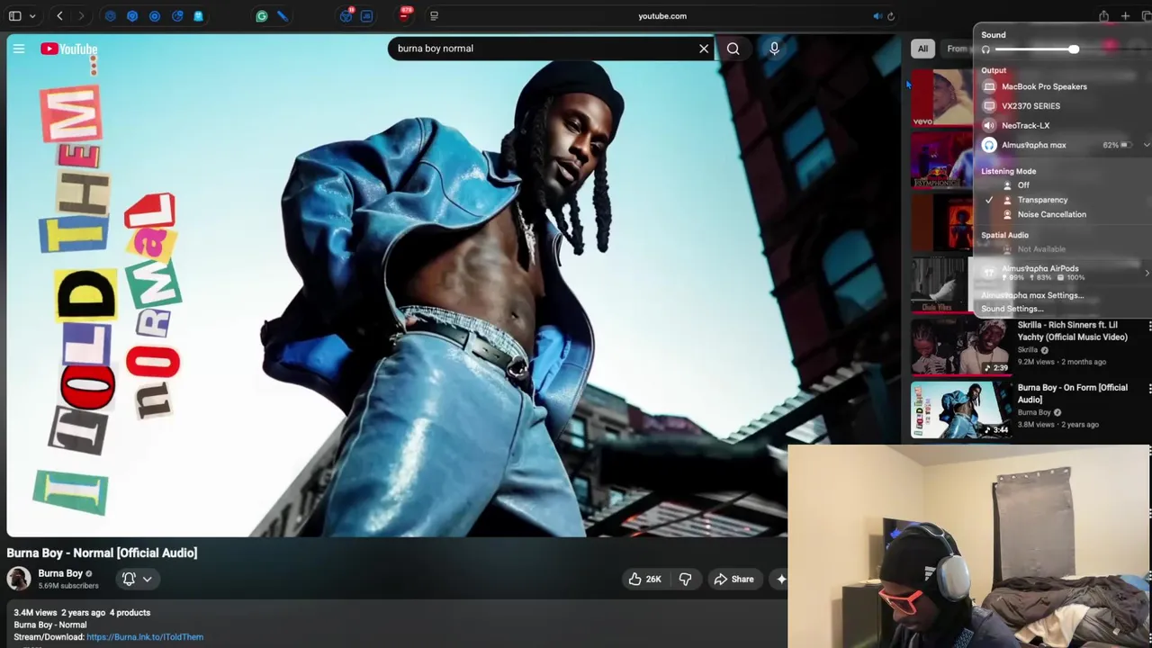Select the 'From' filter chip

tap(957, 49)
